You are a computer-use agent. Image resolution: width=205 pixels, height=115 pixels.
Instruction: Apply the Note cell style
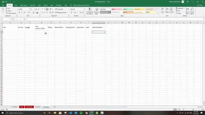click(151, 12)
